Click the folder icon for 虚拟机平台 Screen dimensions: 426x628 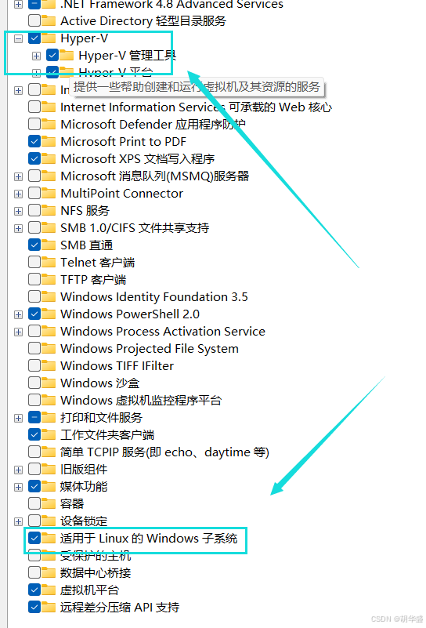click(49, 590)
